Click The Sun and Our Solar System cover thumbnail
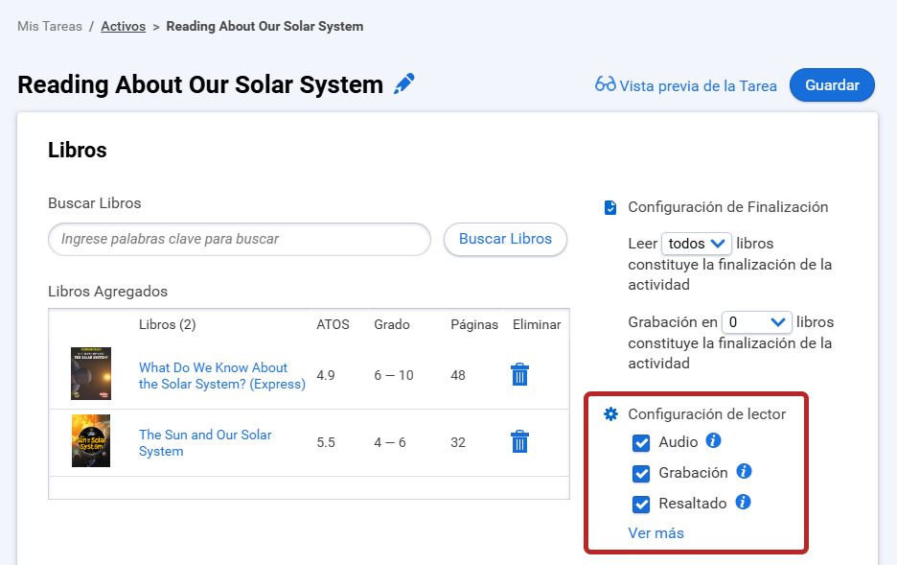This screenshot has height=565, width=897. coord(91,441)
